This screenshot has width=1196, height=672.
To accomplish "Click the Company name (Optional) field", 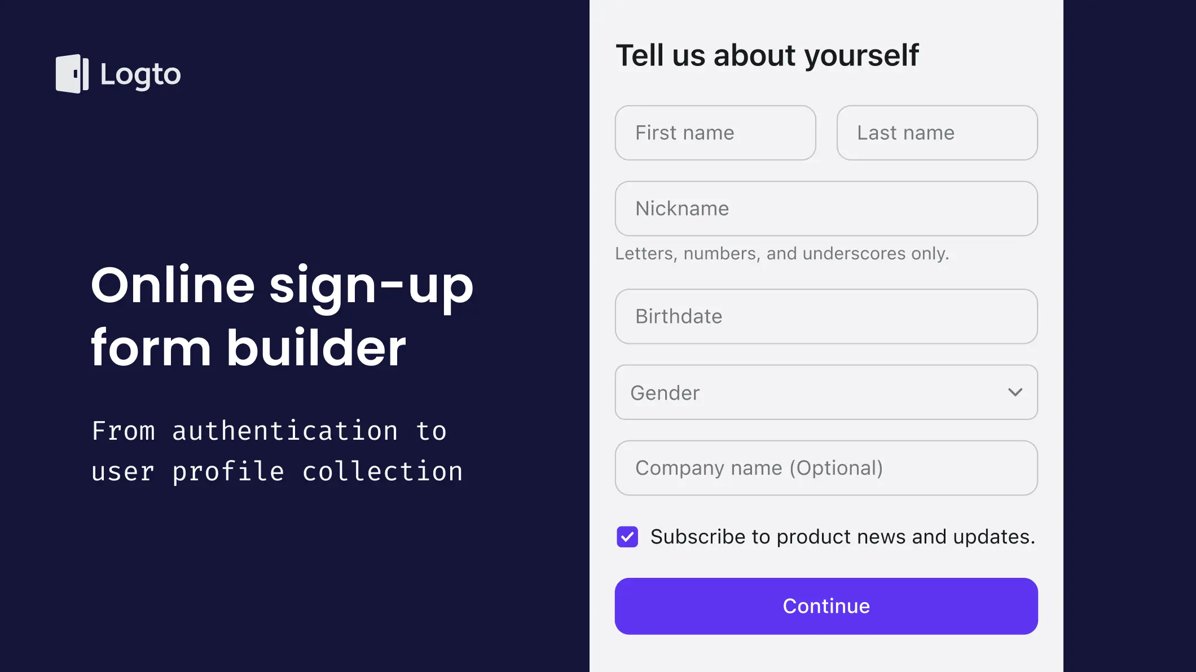I will (826, 468).
